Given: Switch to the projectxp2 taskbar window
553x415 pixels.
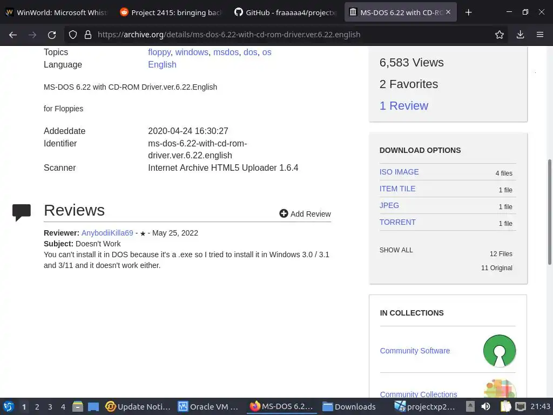Looking at the screenshot, I should [424, 406].
